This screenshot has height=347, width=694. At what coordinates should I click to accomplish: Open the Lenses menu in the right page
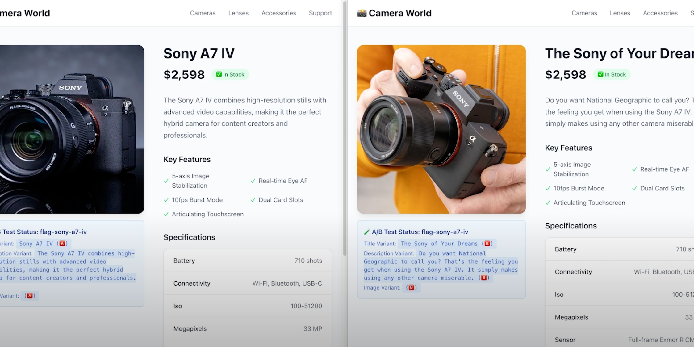pos(620,13)
